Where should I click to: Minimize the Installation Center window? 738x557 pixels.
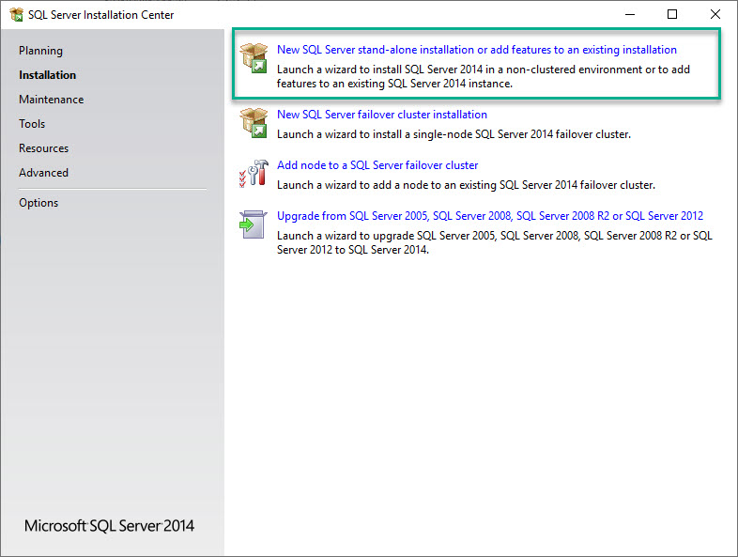(x=630, y=15)
